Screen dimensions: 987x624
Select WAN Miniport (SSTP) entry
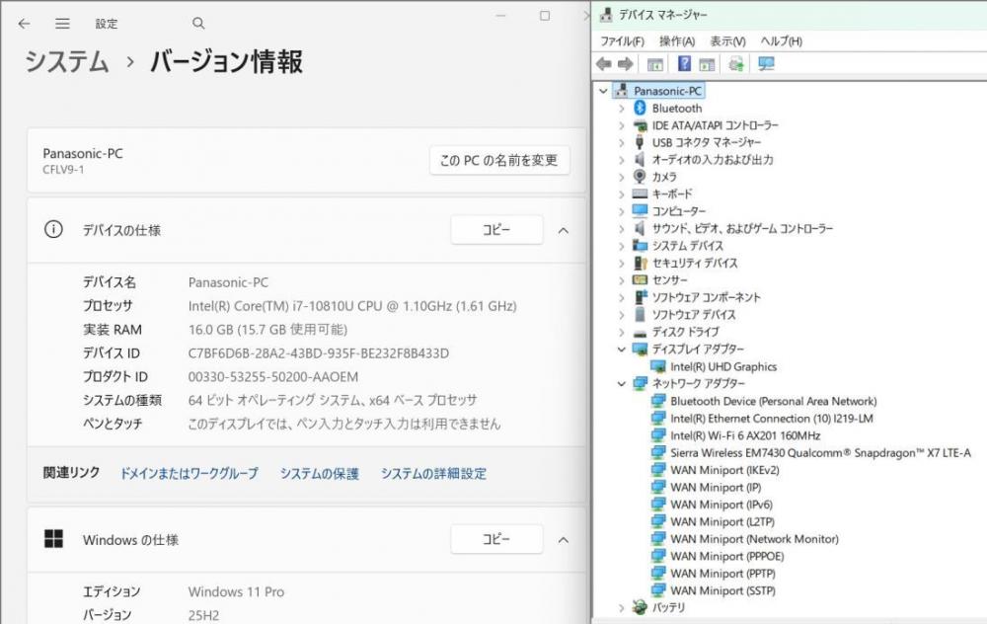click(x=722, y=590)
